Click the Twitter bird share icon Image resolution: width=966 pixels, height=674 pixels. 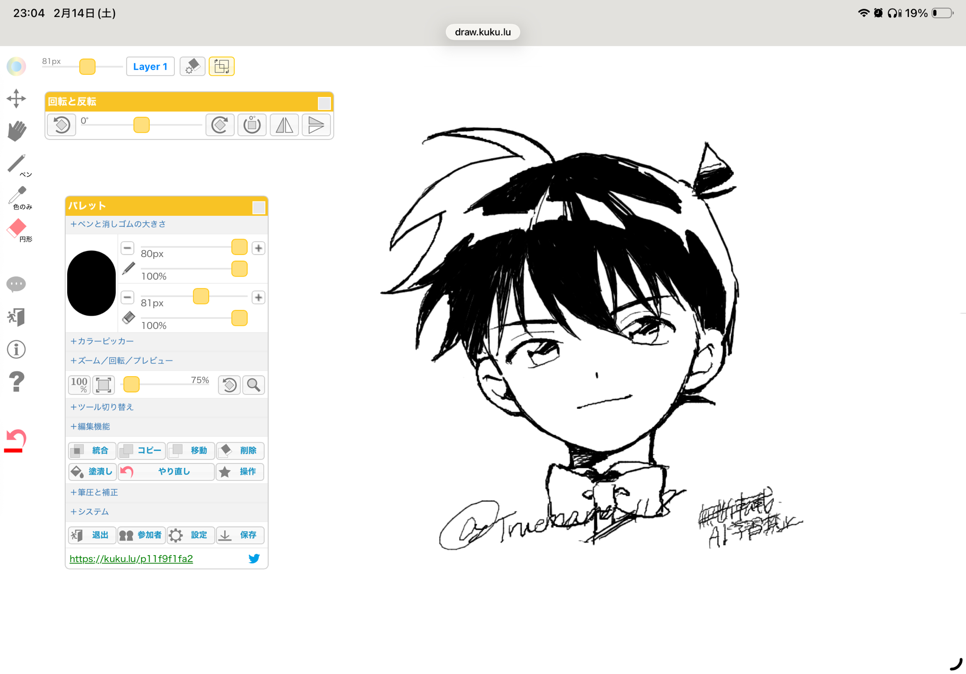pos(254,559)
